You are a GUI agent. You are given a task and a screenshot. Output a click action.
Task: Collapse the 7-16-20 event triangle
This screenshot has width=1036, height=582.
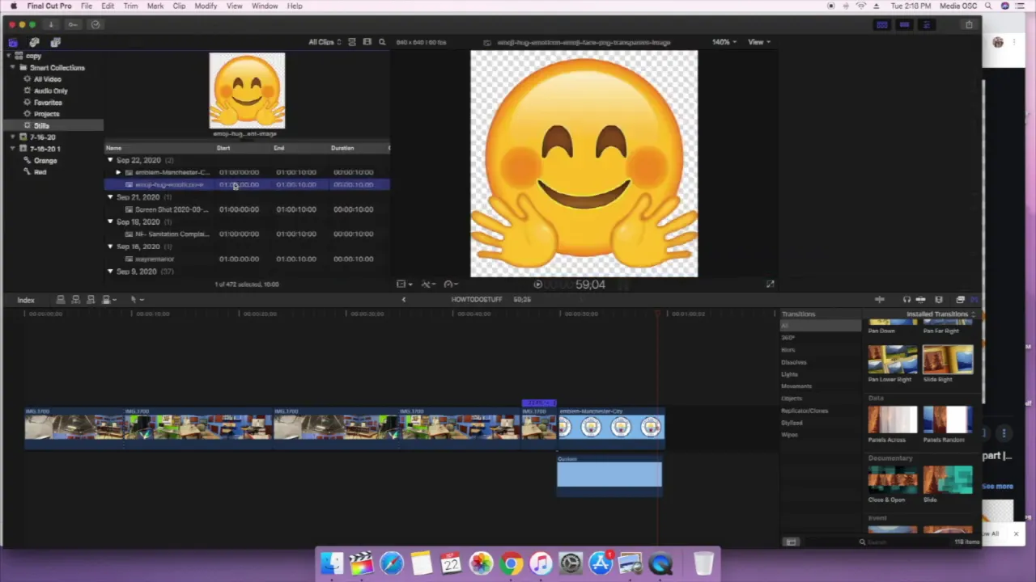pos(14,137)
